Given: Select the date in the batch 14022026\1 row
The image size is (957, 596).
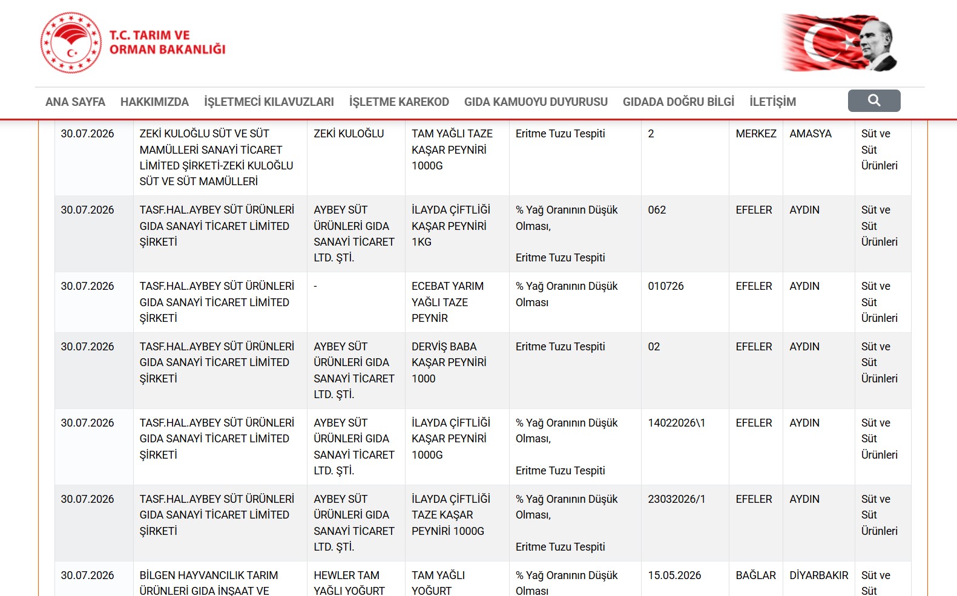Looking at the screenshot, I should pos(87,423).
